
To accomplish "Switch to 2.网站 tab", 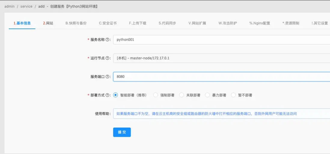I will point(48,23).
